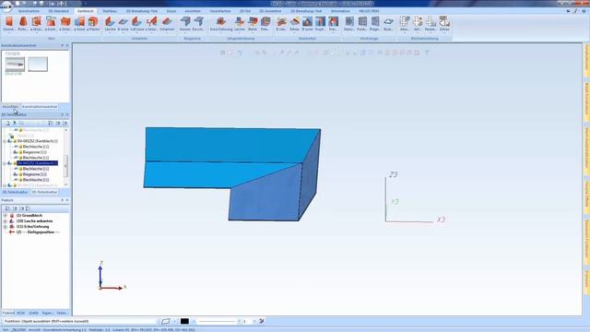
Task: Click the Lasche lengthen tool icon
Action: pos(240,21)
